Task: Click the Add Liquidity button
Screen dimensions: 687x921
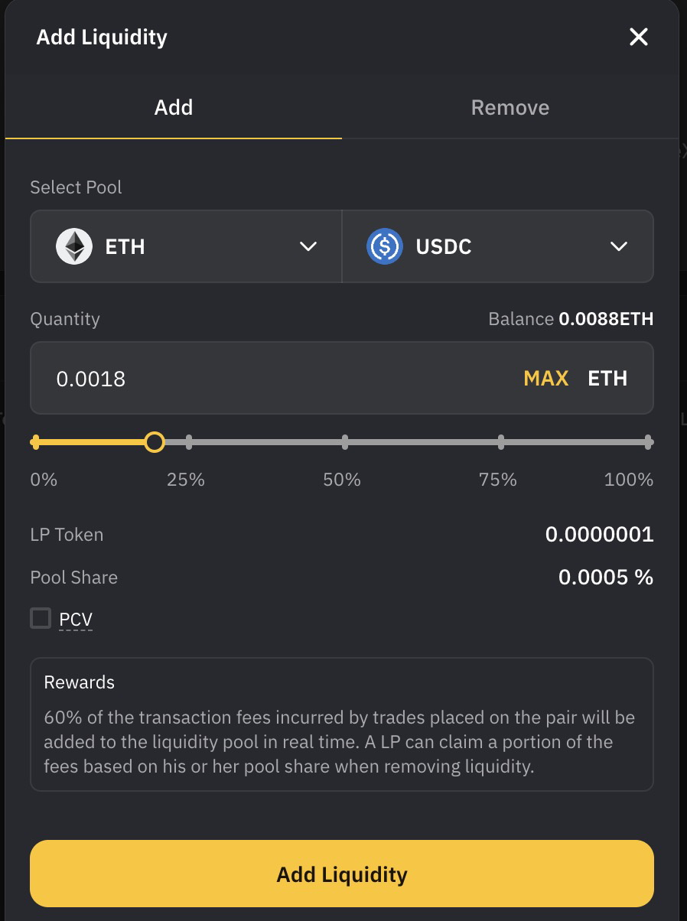Action: tap(342, 874)
